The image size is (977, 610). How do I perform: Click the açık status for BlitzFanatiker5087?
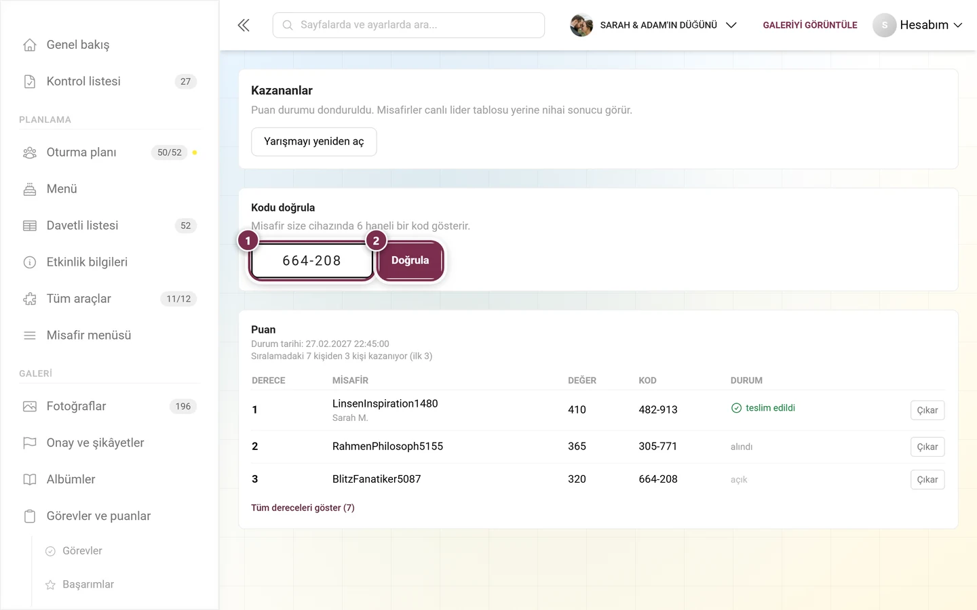click(739, 479)
